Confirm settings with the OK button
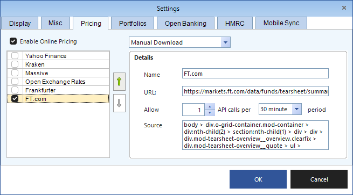This screenshot has height=195, width=353. tap(258, 179)
